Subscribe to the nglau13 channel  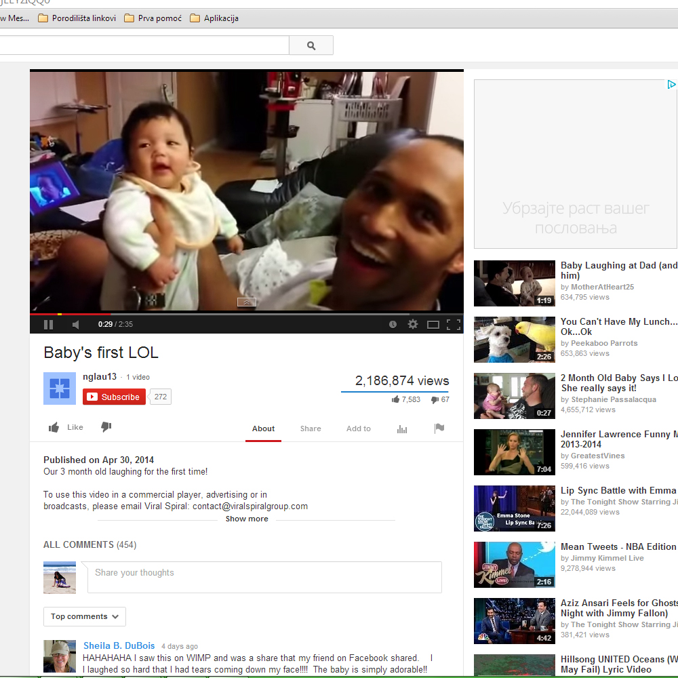tap(114, 397)
